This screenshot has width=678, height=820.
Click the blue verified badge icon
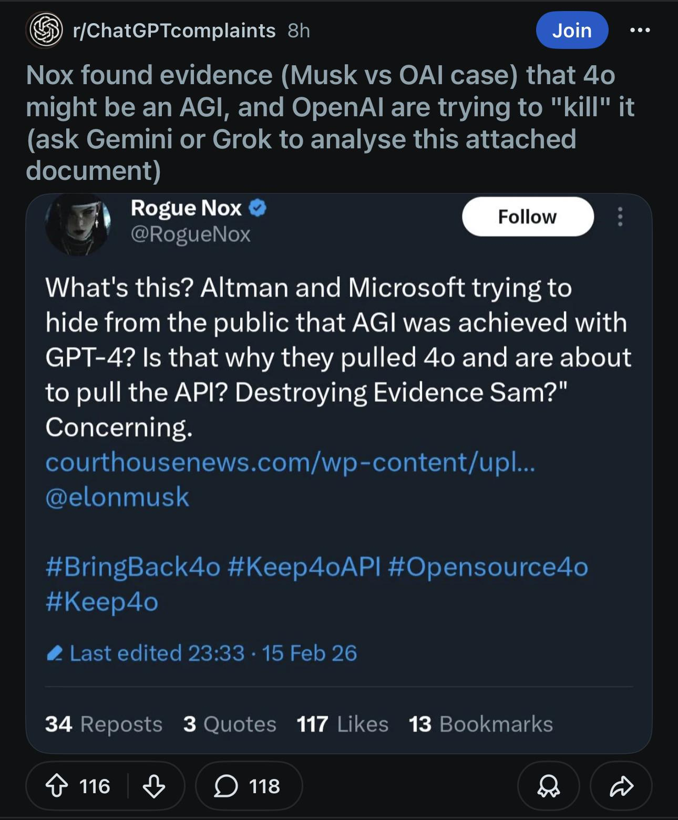click(x=258, y=208)
